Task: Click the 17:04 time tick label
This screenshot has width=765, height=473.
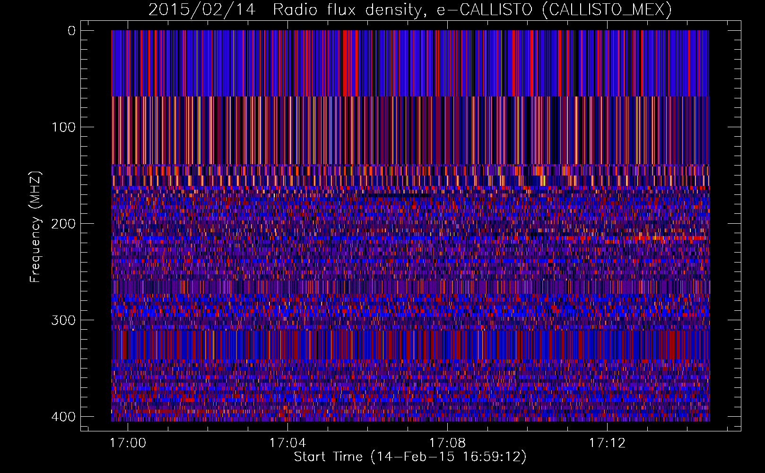Action: point(287,443)
